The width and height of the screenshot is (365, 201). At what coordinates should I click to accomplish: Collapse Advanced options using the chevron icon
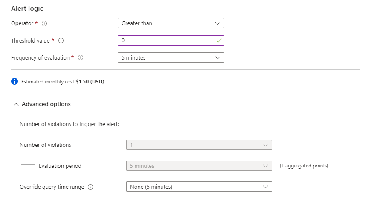(x=16, y=104)
